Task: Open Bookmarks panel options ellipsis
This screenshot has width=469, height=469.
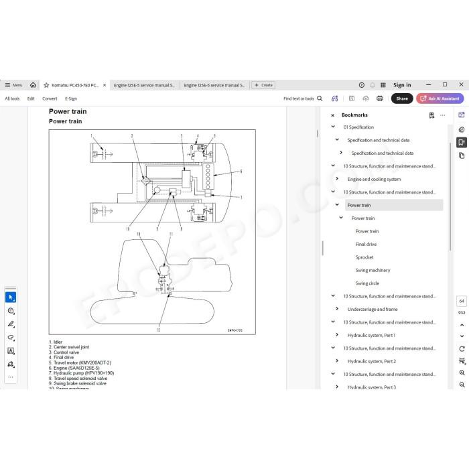Action: 443,115
